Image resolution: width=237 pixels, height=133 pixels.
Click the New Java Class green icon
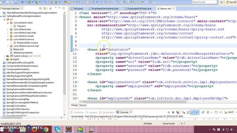56,2
